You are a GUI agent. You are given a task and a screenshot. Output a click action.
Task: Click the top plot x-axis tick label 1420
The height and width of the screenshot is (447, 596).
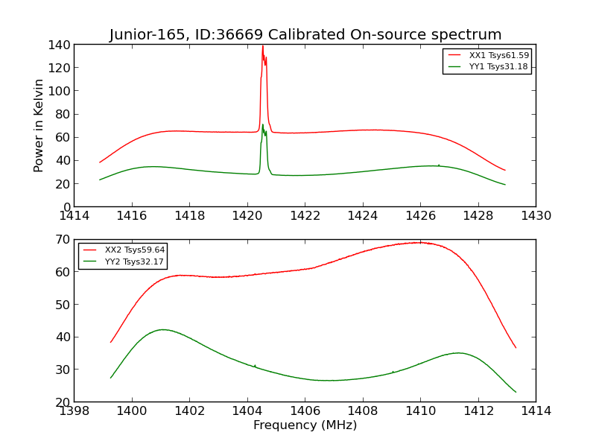click(x=247, y=216)
